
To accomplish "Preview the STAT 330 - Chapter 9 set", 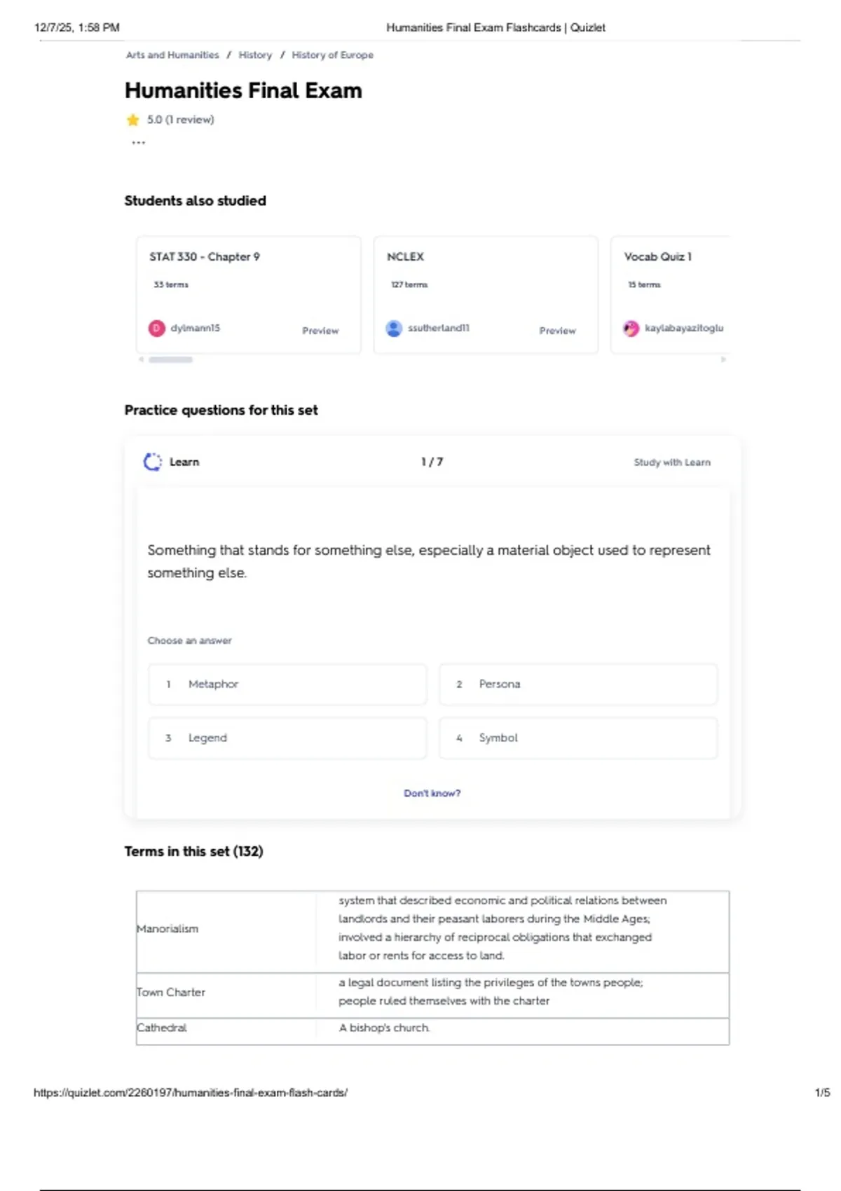I will (x=320, y=331).
